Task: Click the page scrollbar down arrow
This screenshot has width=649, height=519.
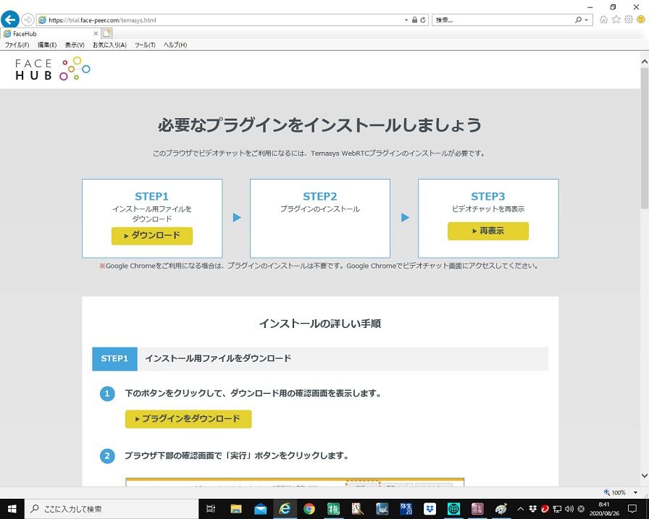Action: (645, 476)
